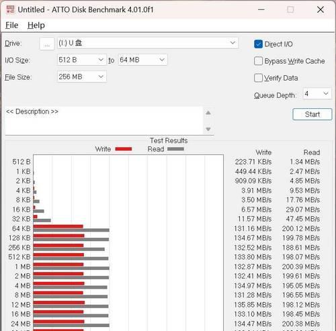The height and width of the screenshot is (331, 336).
Task: Open the 64 MB maximum I/O size dropdown
Action: [x=142, y=60]
